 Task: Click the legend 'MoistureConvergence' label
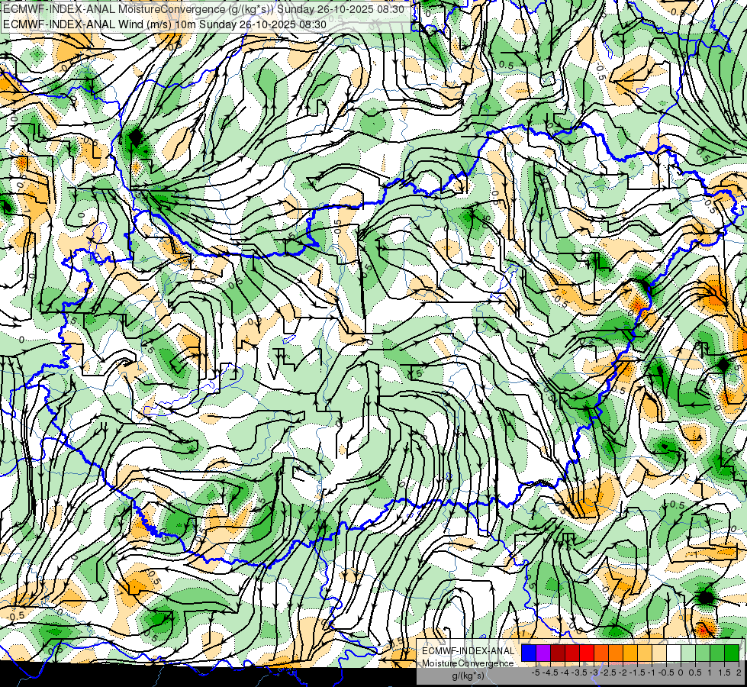pos(468,663)
